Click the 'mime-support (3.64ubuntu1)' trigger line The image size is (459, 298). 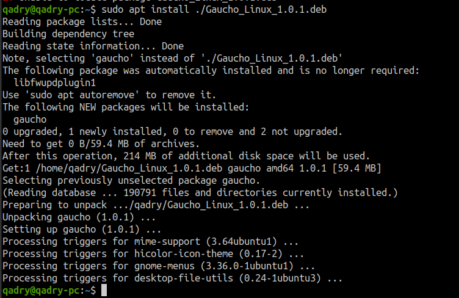151,241
